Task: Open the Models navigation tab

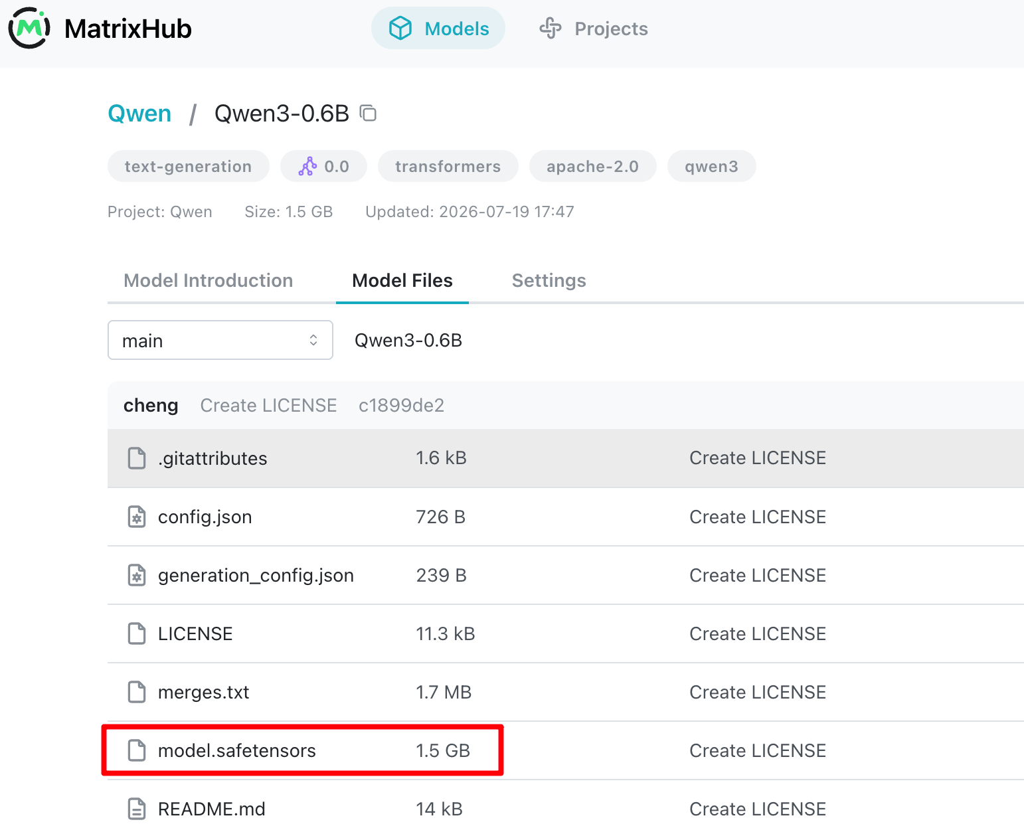Action: (438, 29)
